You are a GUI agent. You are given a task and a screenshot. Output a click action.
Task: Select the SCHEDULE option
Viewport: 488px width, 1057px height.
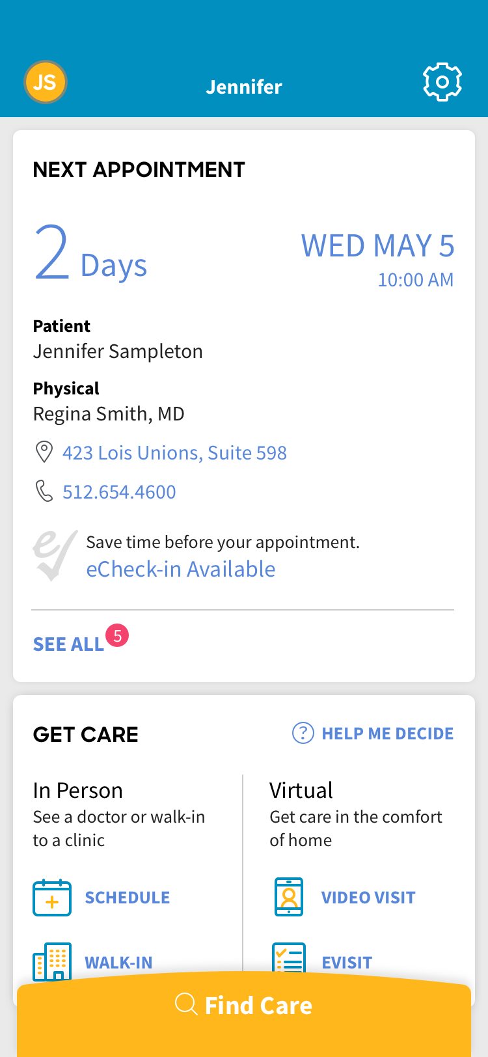click(x=128, y=898)
